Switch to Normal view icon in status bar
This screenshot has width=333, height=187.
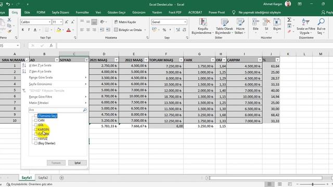(x=270, y=184)
